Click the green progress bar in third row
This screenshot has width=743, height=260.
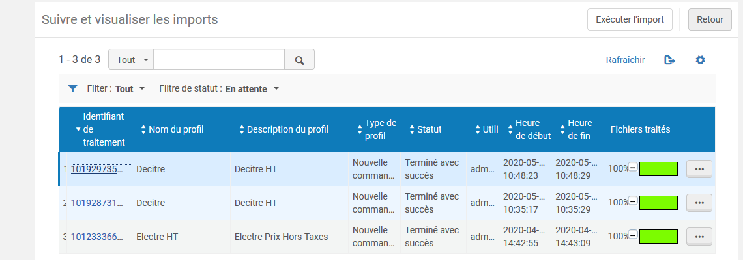pyautogui.click(x=658, y=237)
